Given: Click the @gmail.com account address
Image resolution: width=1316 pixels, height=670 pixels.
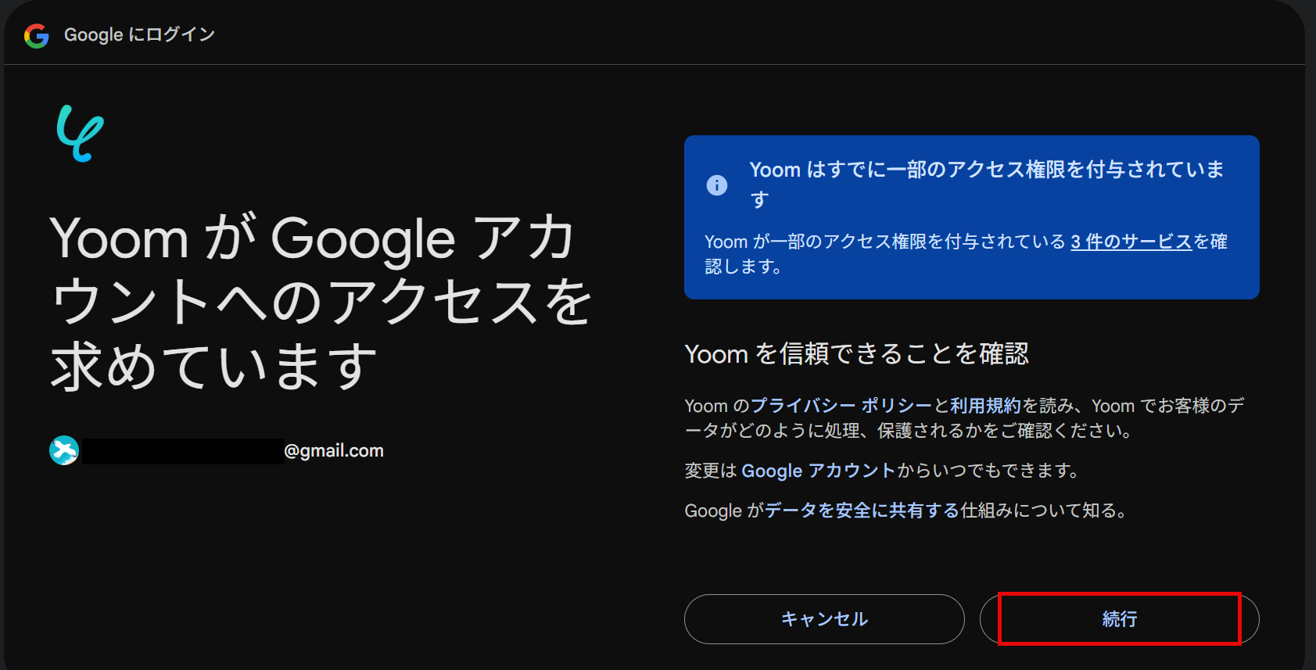Looking at the screenshot, I should (334, 450).
